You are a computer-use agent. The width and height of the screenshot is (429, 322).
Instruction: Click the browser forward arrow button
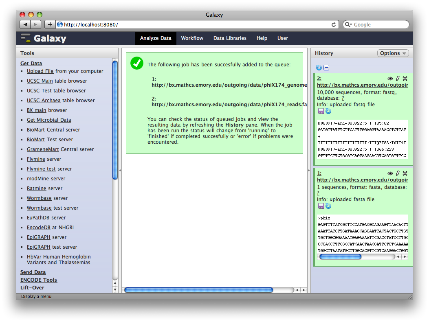click(x=35, y=24)
